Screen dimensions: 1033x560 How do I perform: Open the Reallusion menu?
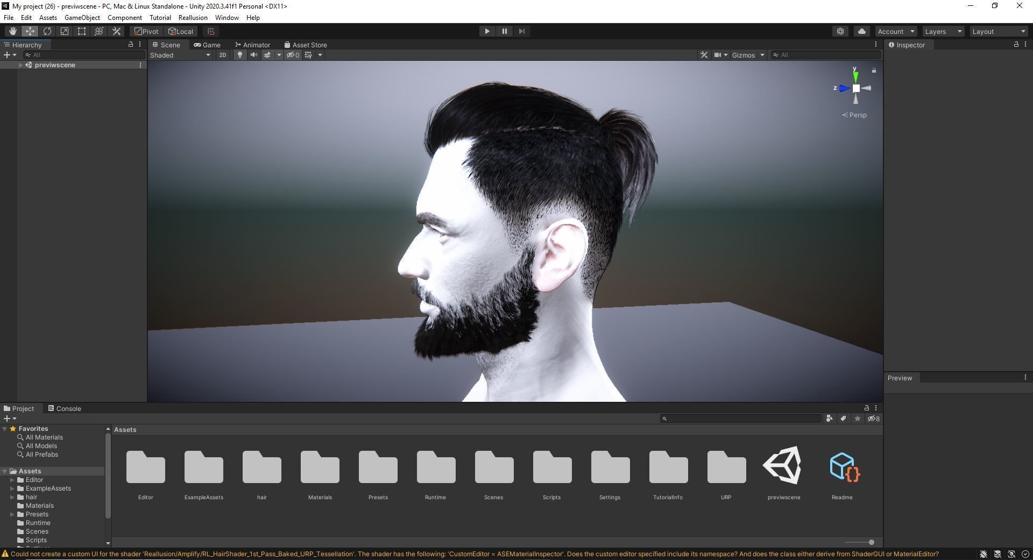[193, 18]
